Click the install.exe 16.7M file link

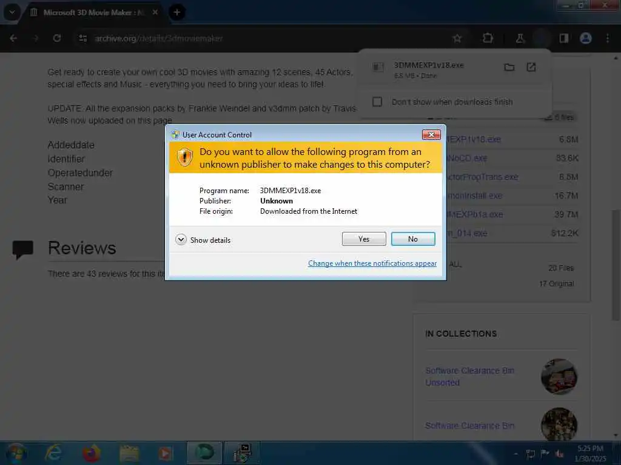pos(474,196)
